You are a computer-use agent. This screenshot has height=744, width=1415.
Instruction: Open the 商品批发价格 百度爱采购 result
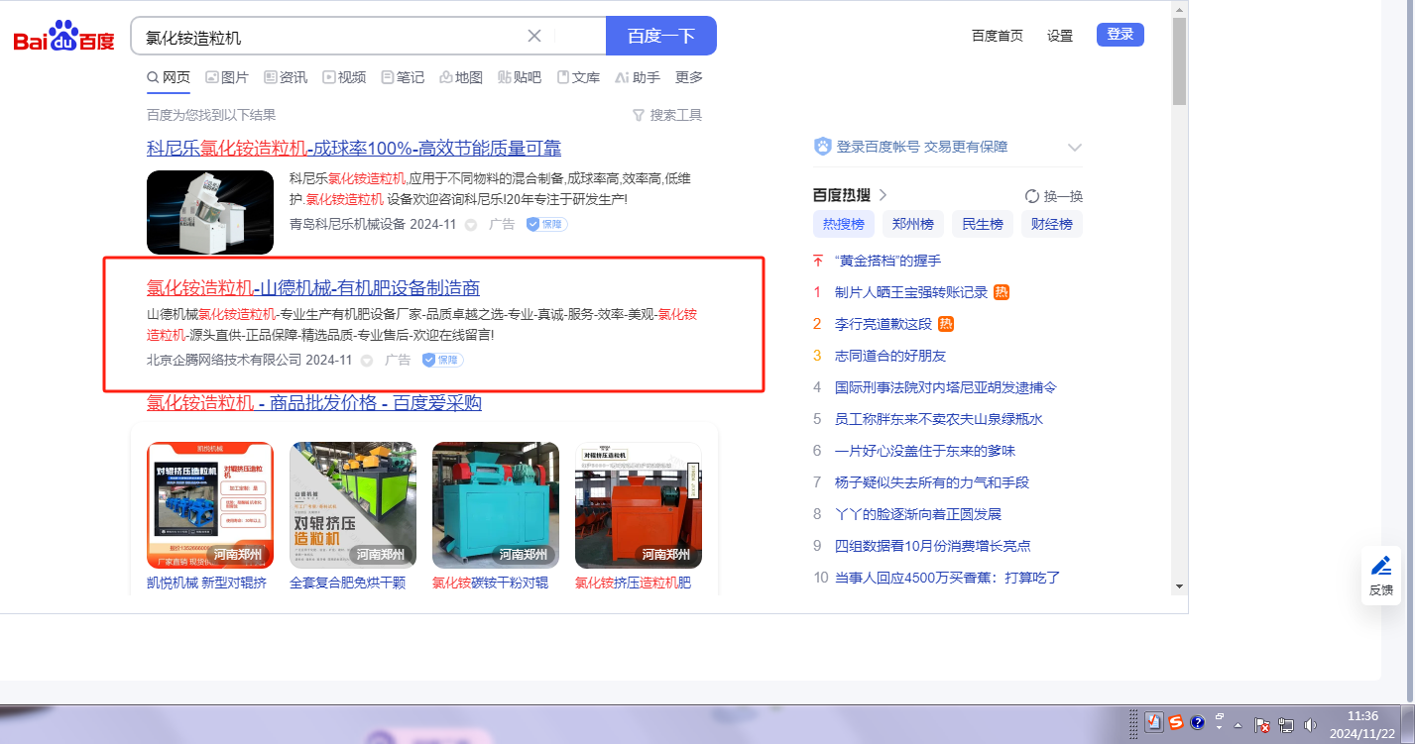tap(314, 403)
